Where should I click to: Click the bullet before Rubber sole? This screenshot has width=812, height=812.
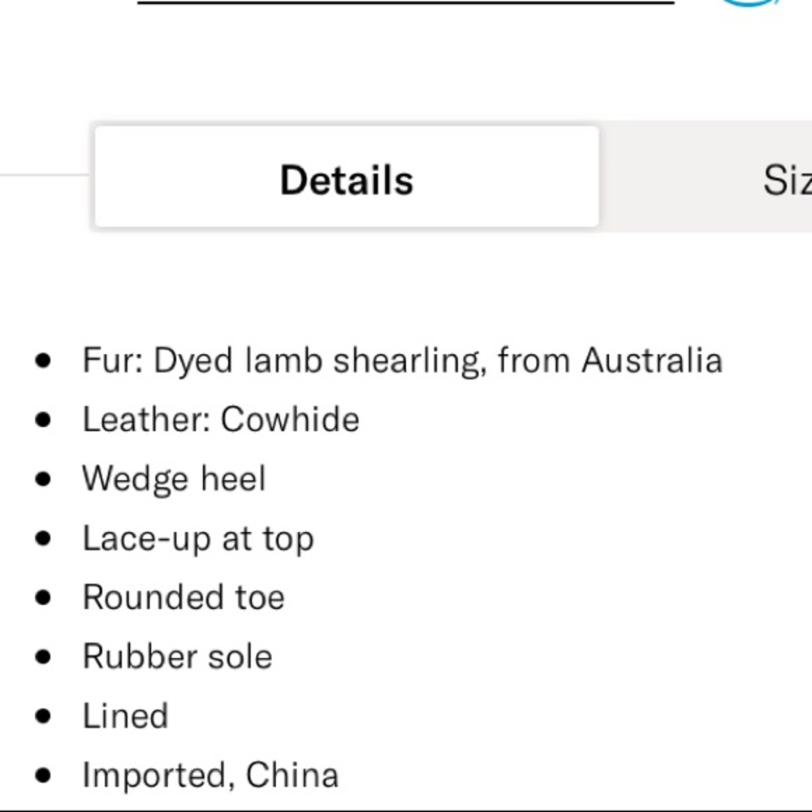[x=44, y=657]
